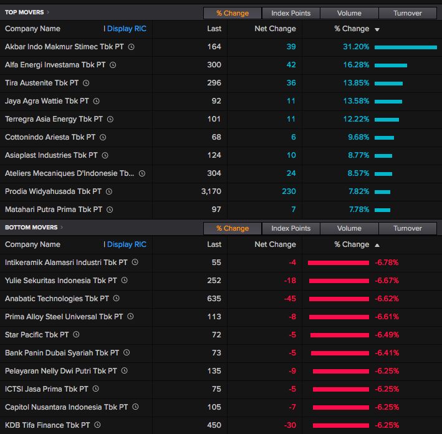Click clock icon next to Star Pacific
The height and width of the screenshot is (434, 442).
point(77,334)
